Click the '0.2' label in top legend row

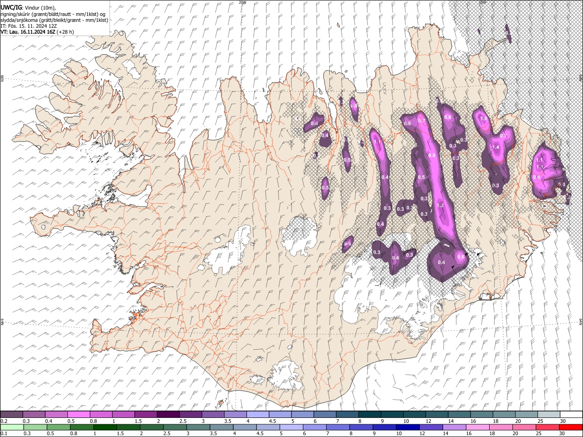click(4, 421)
